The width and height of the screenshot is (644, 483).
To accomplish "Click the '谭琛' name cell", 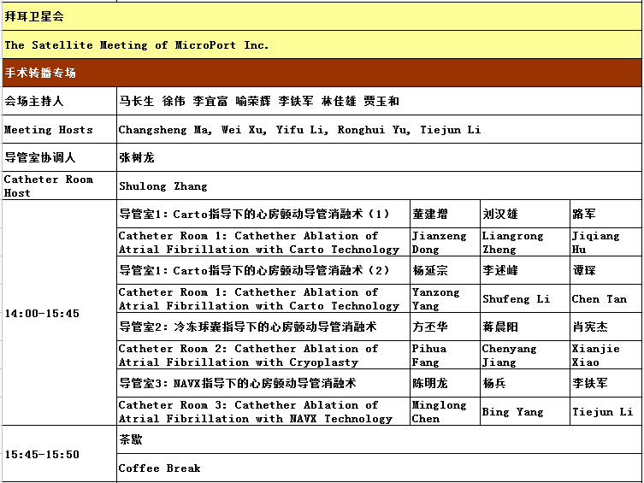I will (606, 270).
